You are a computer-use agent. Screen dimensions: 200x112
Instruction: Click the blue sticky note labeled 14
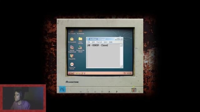point(62,89)
